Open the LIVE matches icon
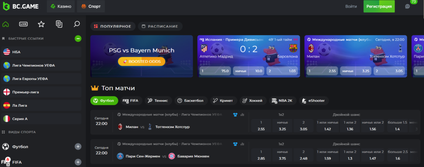The width and height of the screenshot is (424, 167). point(24,24)
